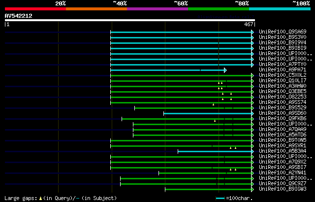Select the UniRef100_C5X0L2 label
Viewport: 315px width, 202px height.
pos(283,75)
